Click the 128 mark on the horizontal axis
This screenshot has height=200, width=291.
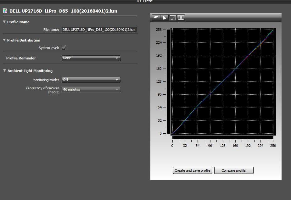(x=222, y=146)
